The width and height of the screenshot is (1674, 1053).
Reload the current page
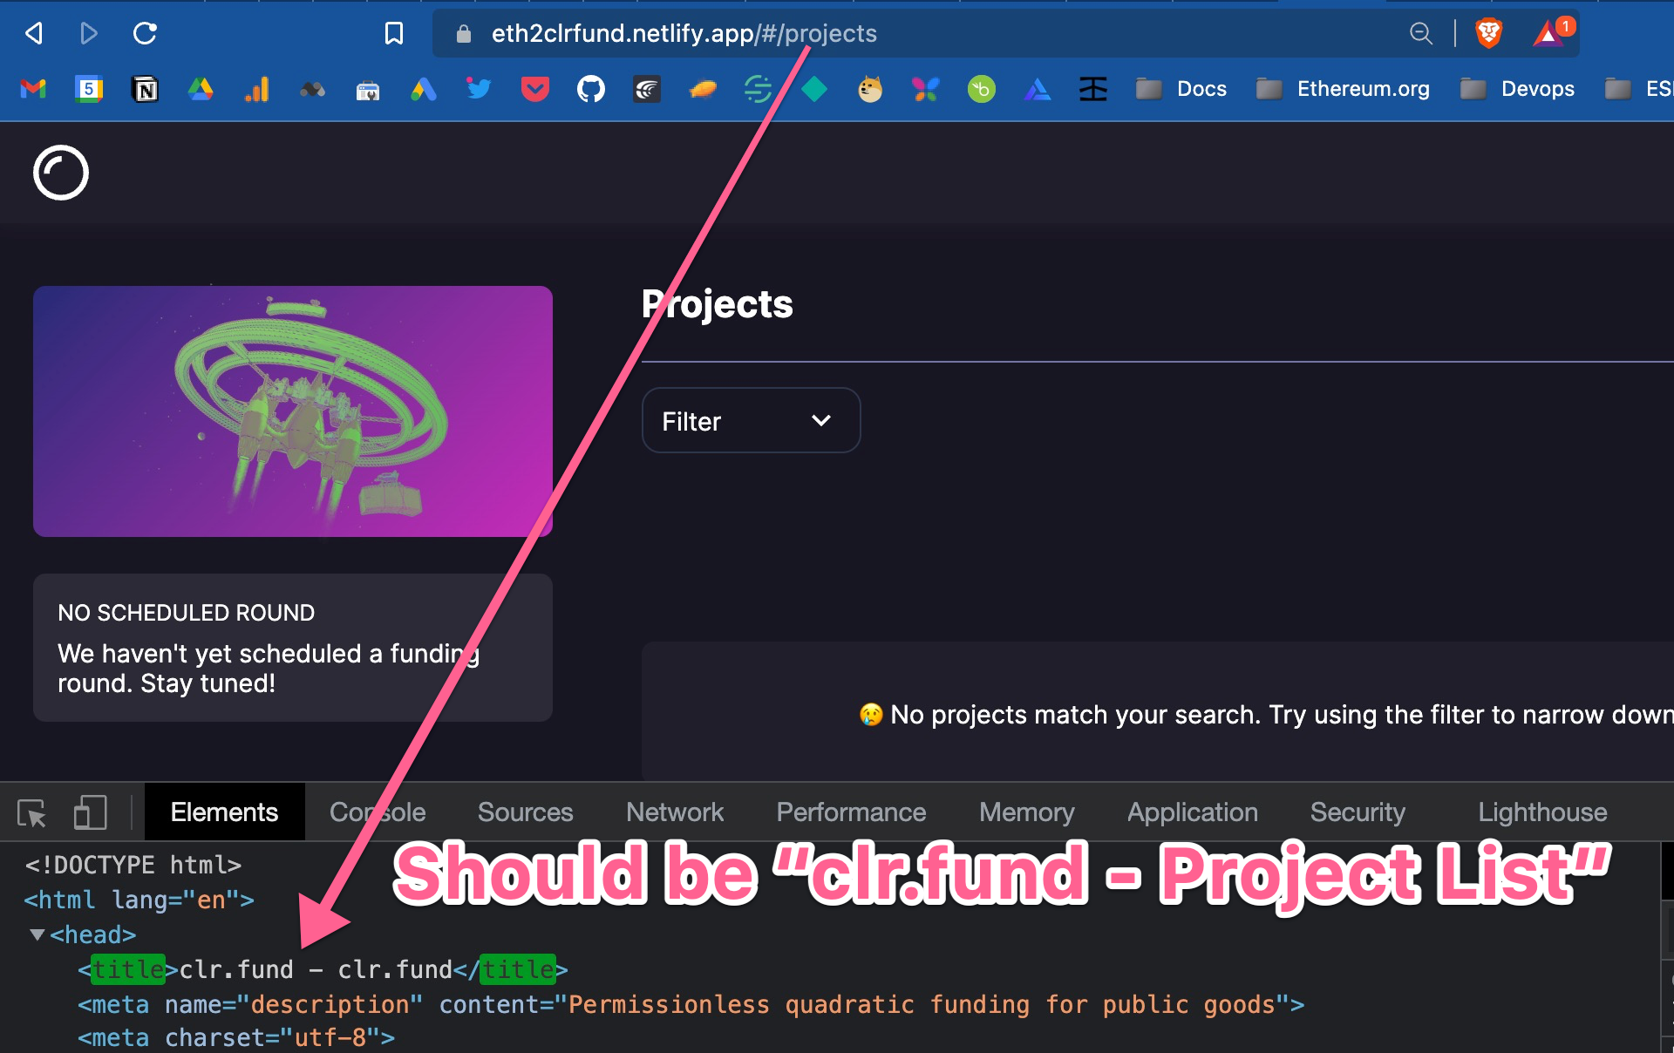(x=145, y=33)
